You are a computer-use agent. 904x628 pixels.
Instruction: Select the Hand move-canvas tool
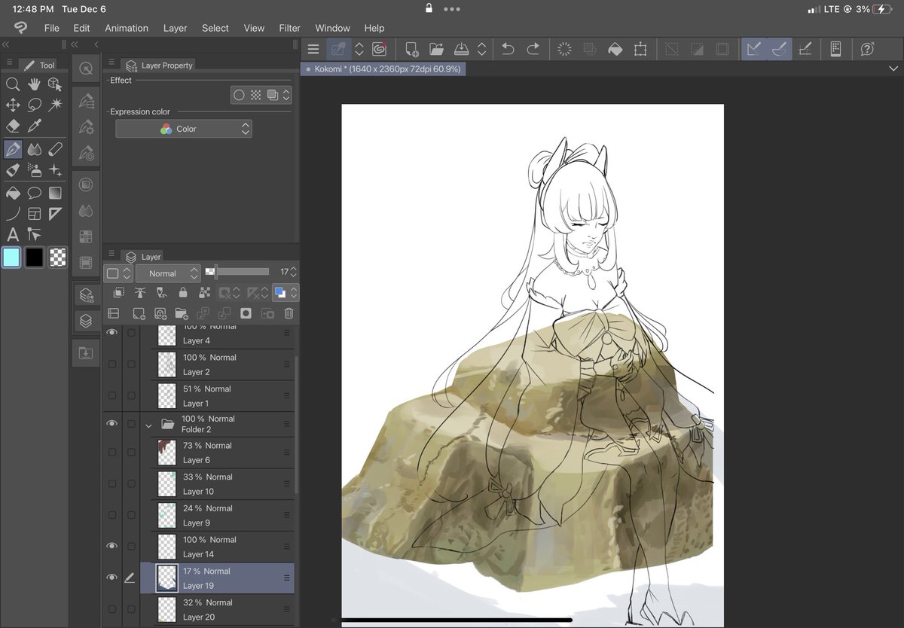[34, 84]
